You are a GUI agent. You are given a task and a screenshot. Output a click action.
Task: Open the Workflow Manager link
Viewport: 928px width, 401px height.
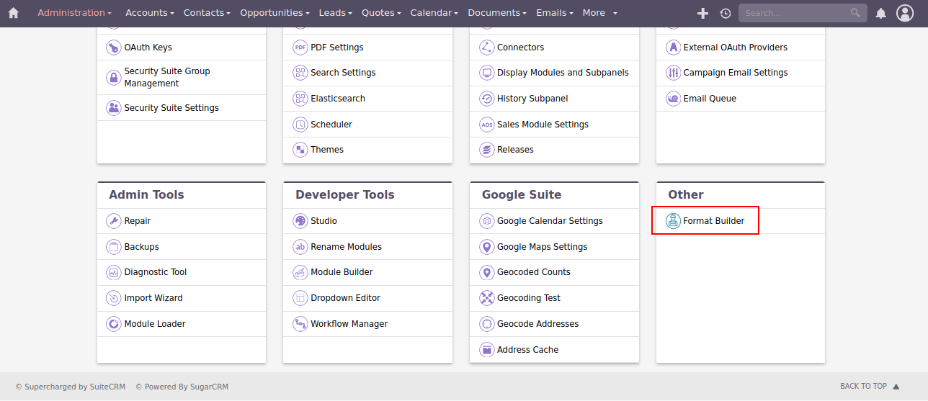(349, 324)
